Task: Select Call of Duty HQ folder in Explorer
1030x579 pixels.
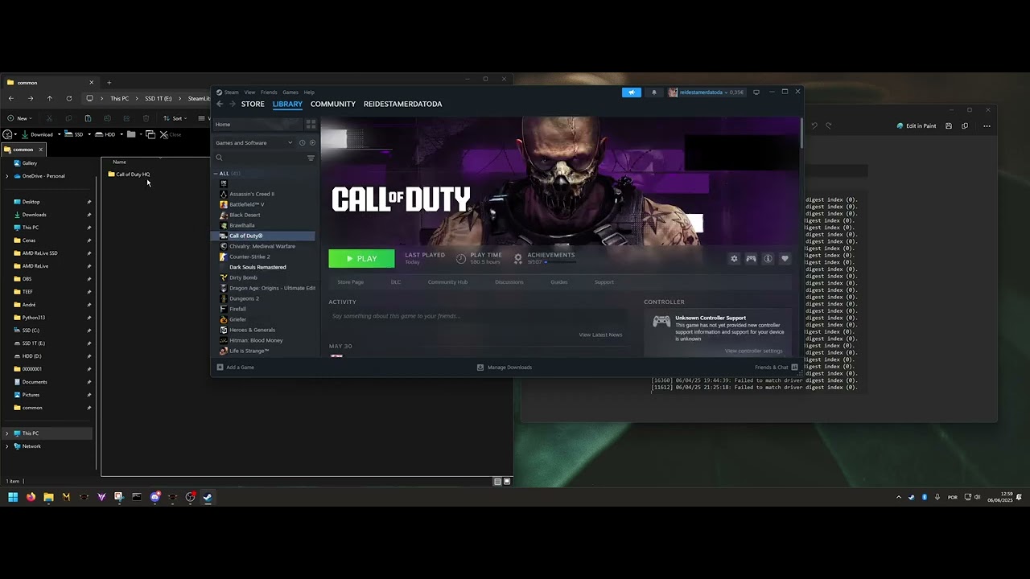Action: (x=130, y=174)
